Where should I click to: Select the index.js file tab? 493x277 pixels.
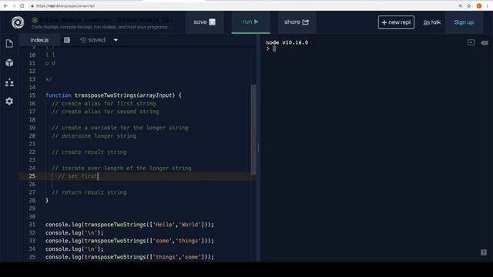pyautogui.click(x=39, y=40)
